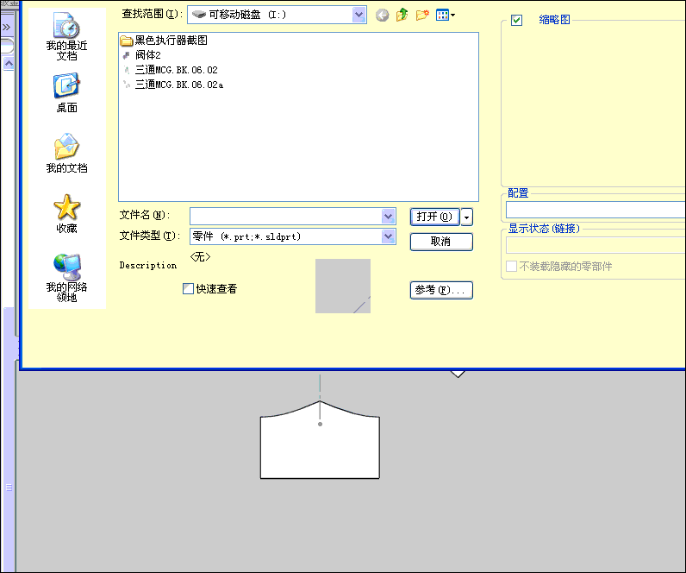Create a new folder
The image size is (686, 573).
(x=422, y=16)
